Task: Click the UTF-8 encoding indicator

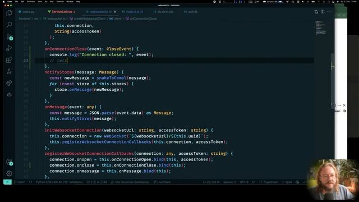Action: click(244, 182)
